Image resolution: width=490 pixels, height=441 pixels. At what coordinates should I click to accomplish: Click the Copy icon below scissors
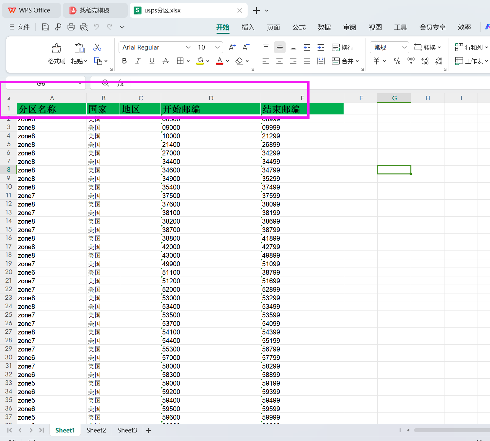[x=98, y=61]
